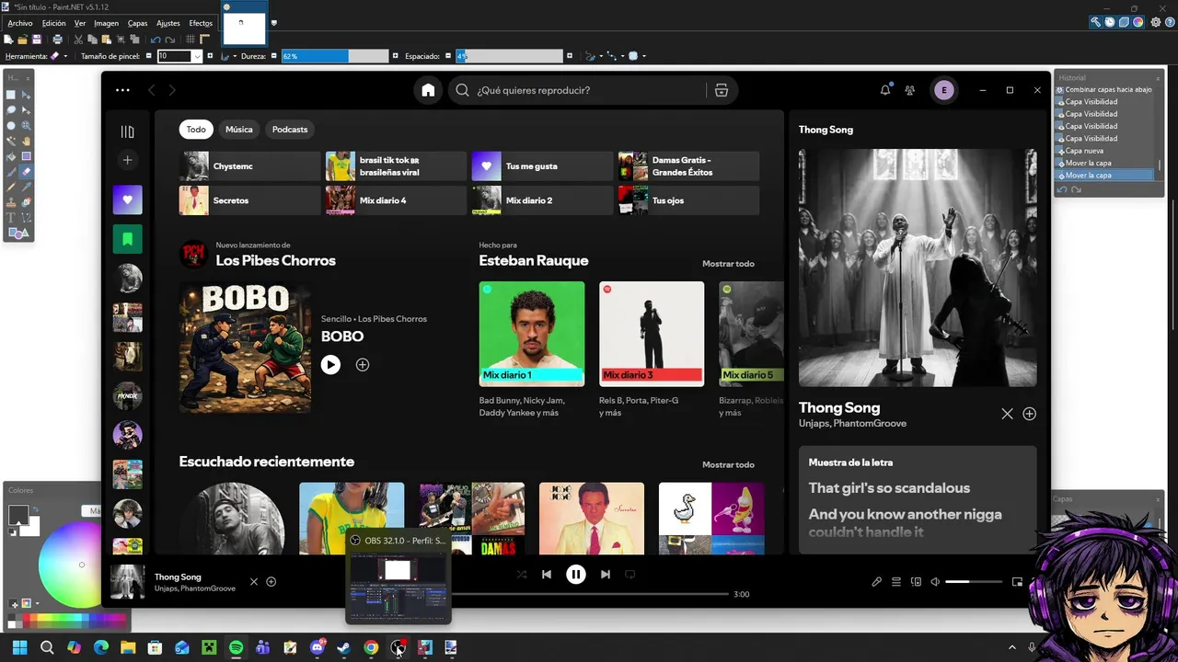Decrease Dureza with minus button
The height and width of the screenshot is (662, 1178).
point(273,56)
